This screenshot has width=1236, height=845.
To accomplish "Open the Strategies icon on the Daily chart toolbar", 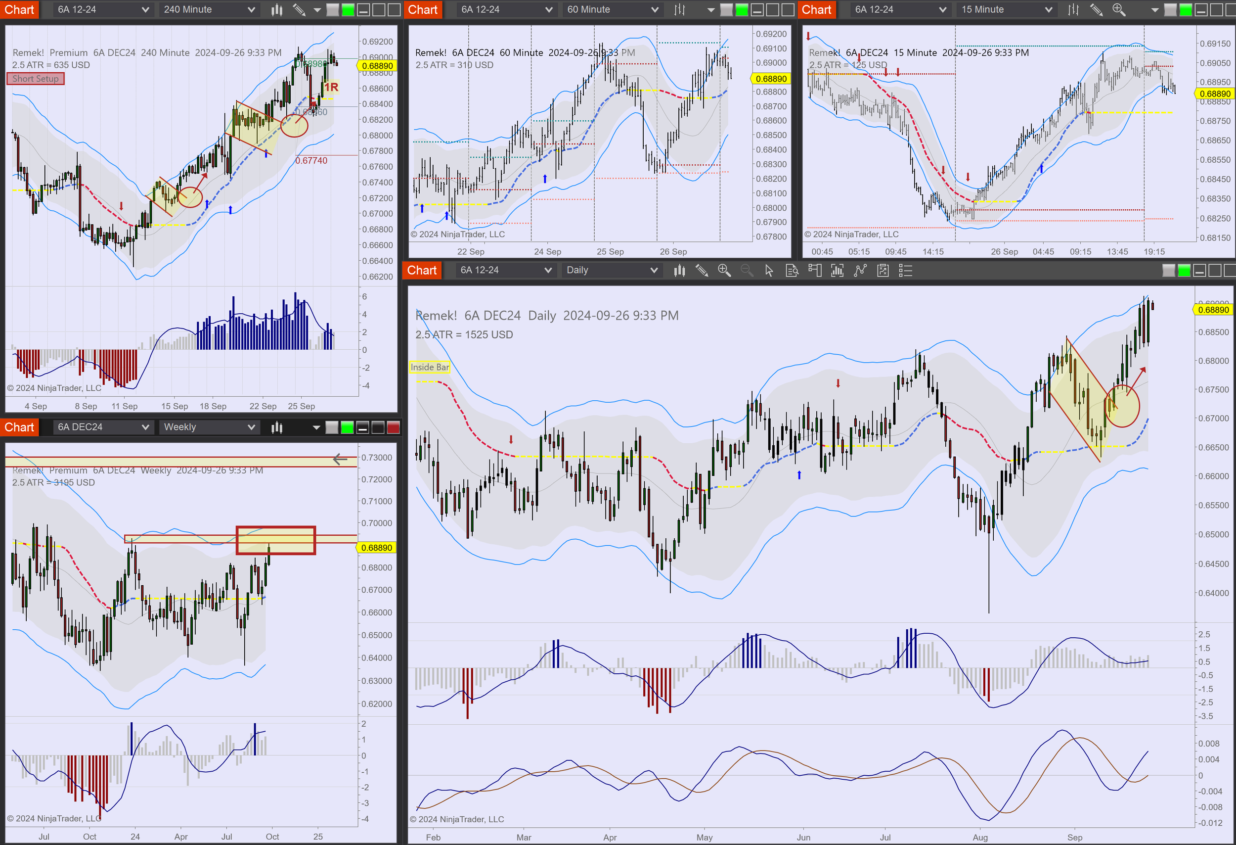I will [883, 271].
